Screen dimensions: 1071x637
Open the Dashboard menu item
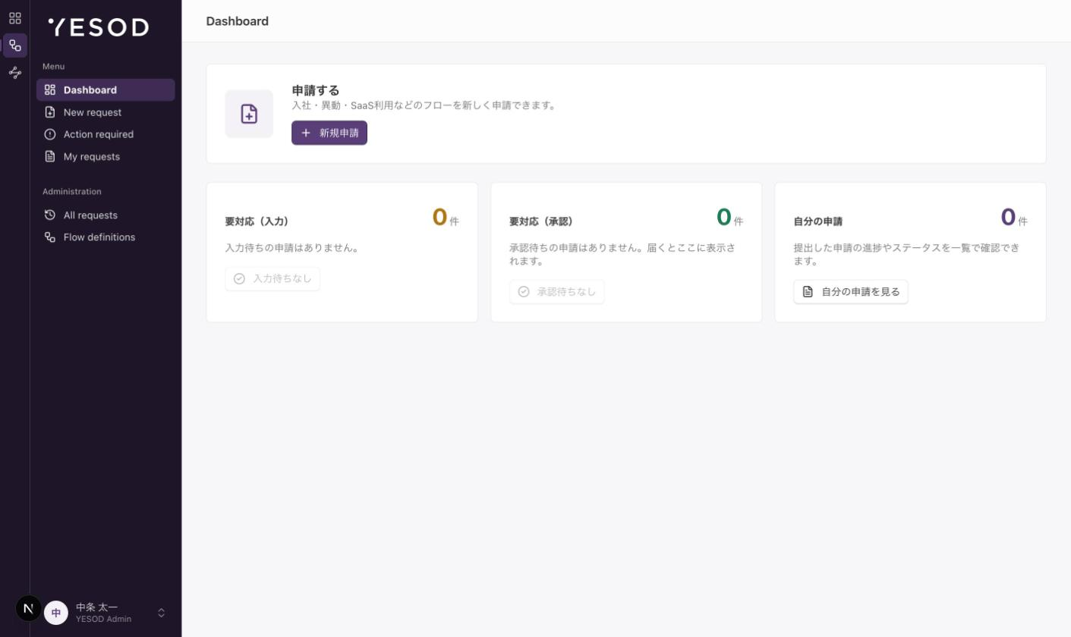[106, 89]
